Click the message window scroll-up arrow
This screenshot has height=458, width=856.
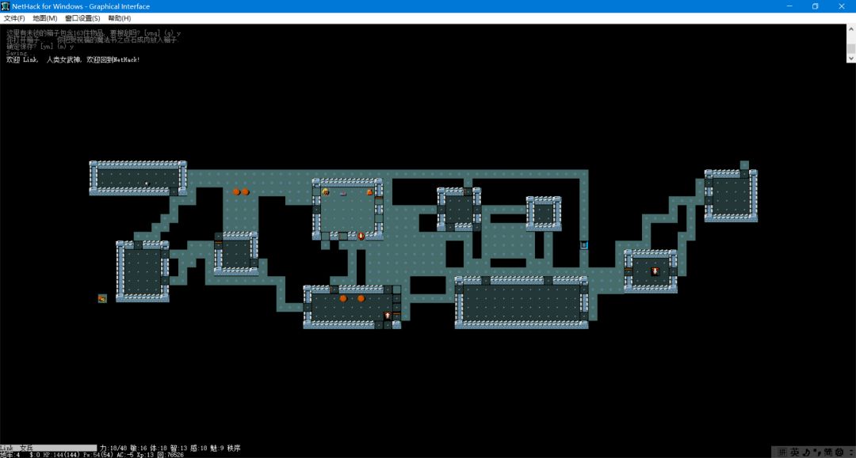(x=851, y=28)
